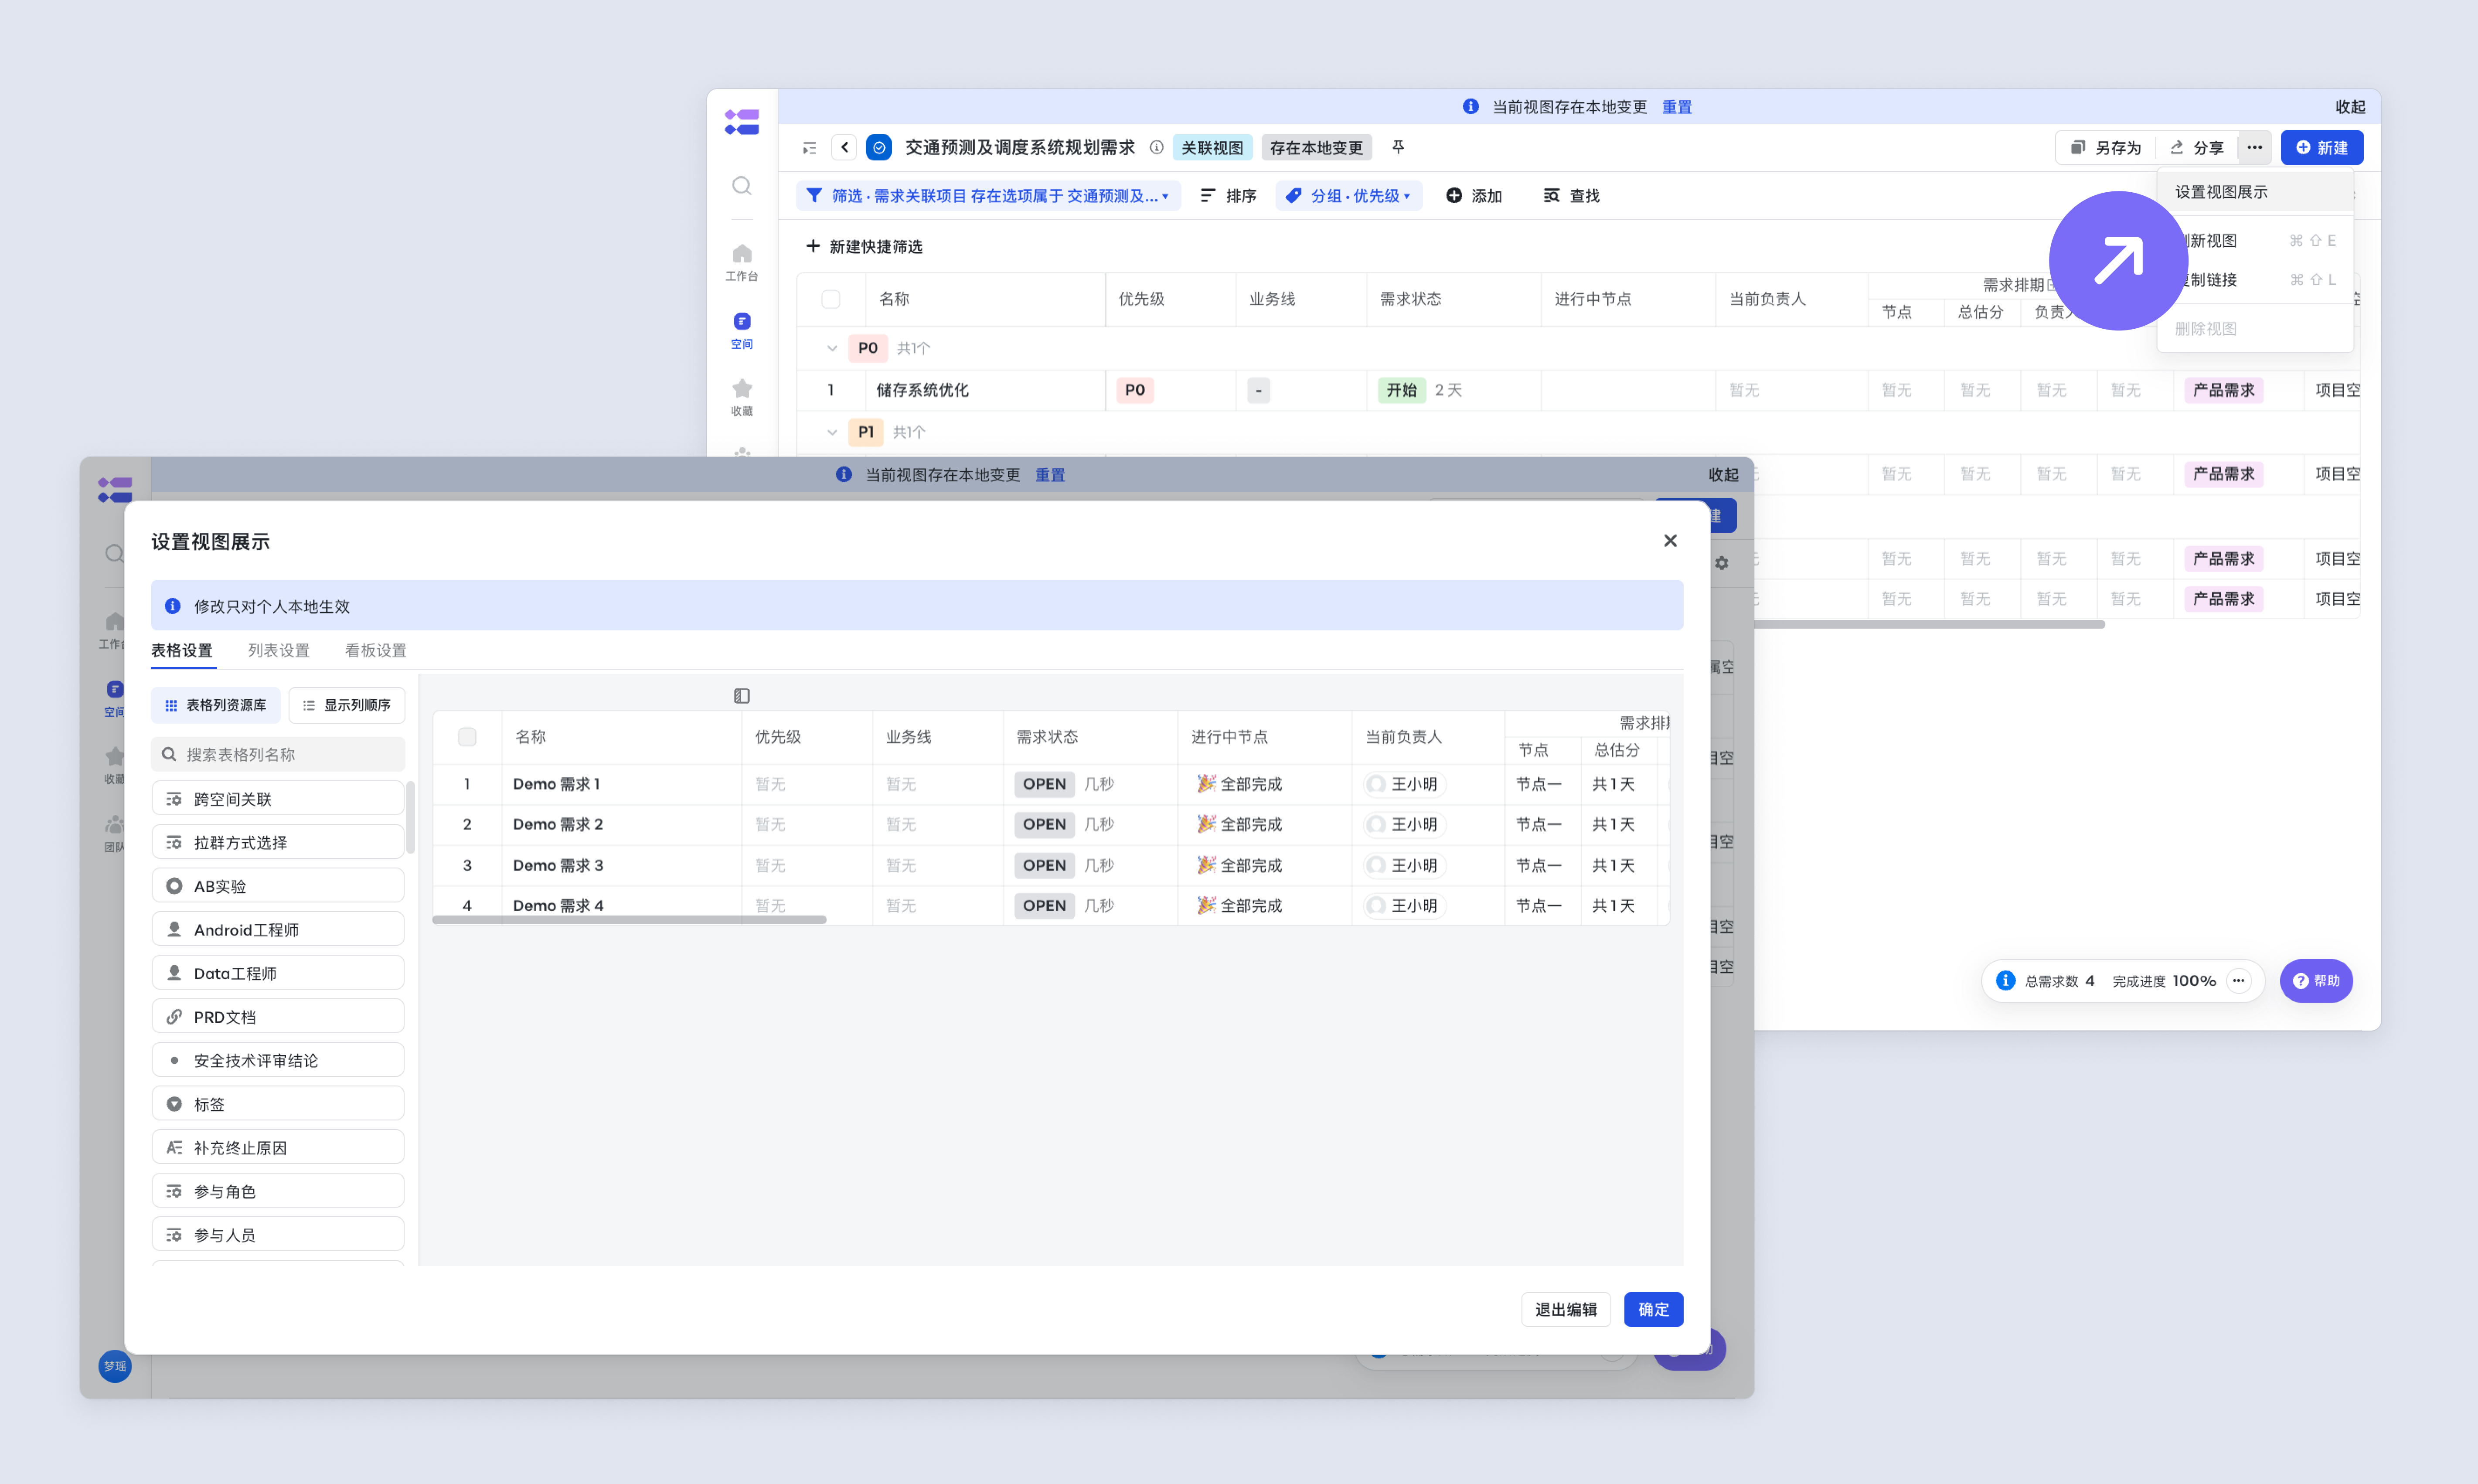Screen dimensions: 2478x1484
Task: Open the 筛选 filter dropdown
Action: tap(988, 196)
